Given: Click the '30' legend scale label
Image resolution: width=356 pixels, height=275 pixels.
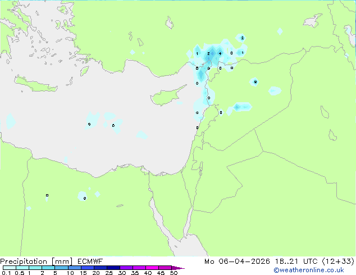Looking at the screenshot, I should point(122,273).
